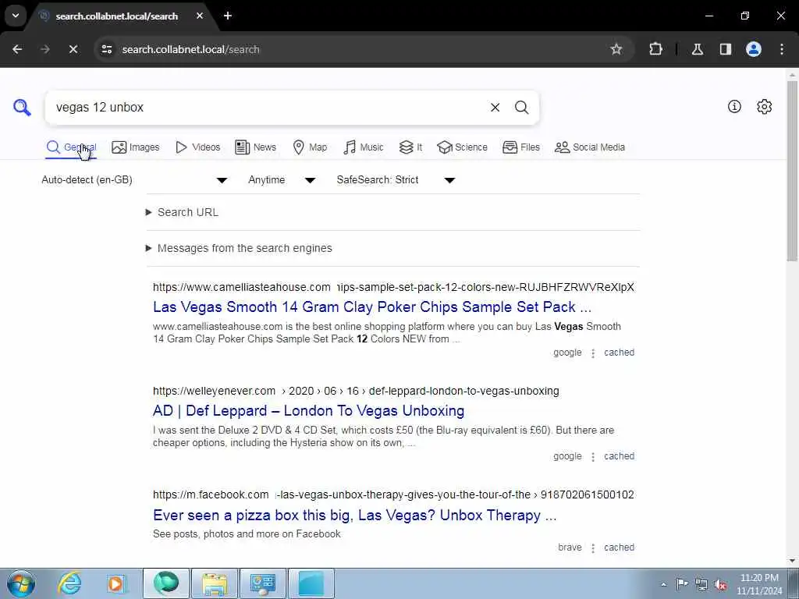The width and height of the screenshot is (799, 599).
Task: Toggle the browser side panel
Action: tap(726, 49)
